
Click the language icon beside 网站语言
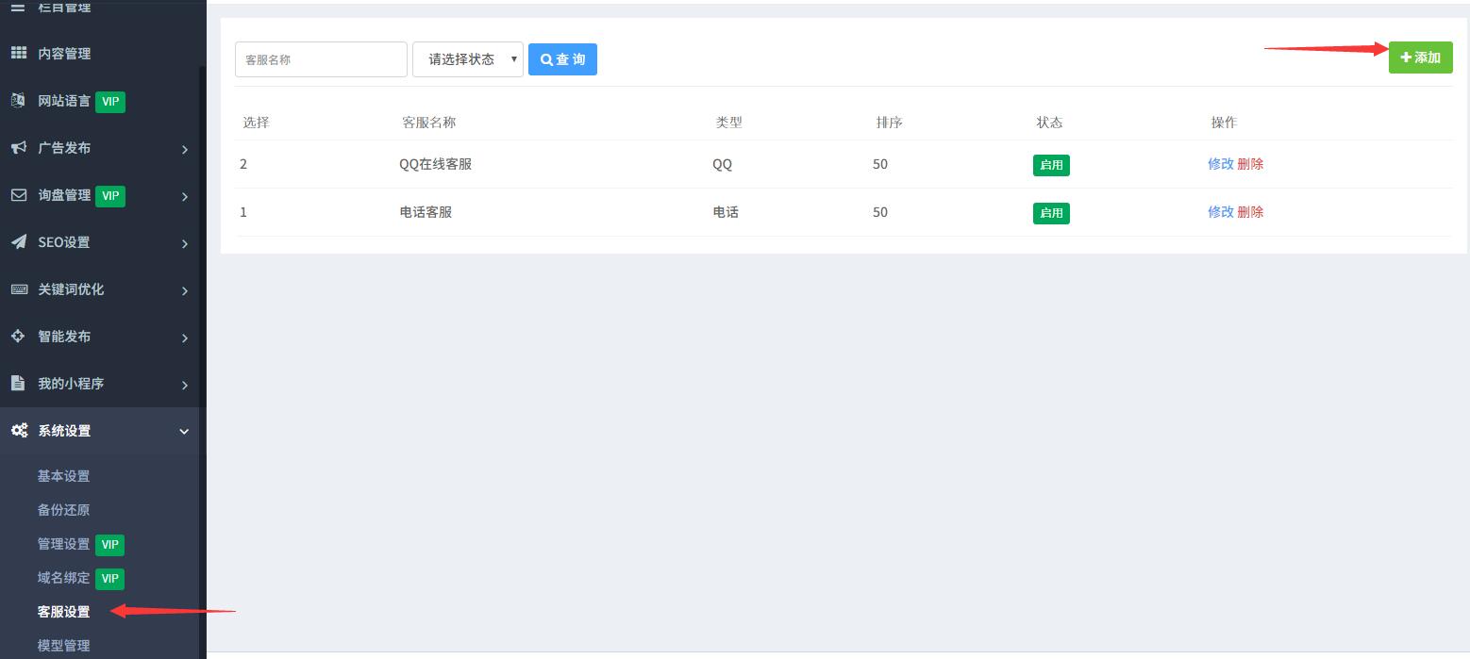click(x=18, y=100)
